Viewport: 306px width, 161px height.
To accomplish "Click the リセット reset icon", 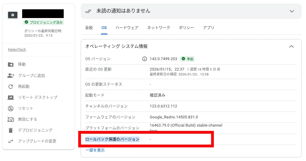I will click(11, 109).
